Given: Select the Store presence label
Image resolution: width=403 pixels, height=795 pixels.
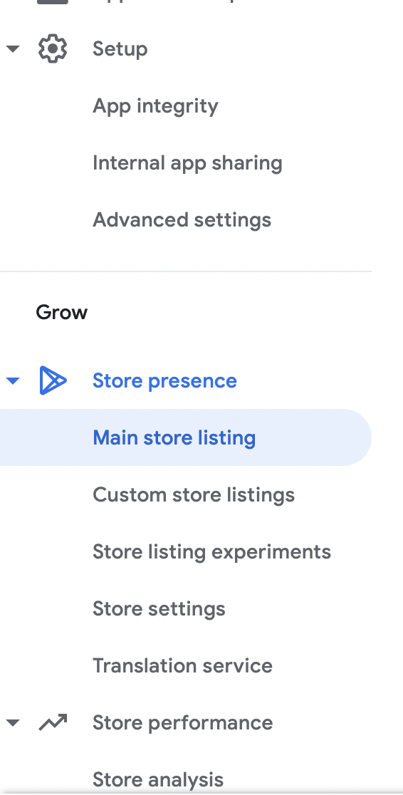Looking at the screenshot, I should [164, 381].
